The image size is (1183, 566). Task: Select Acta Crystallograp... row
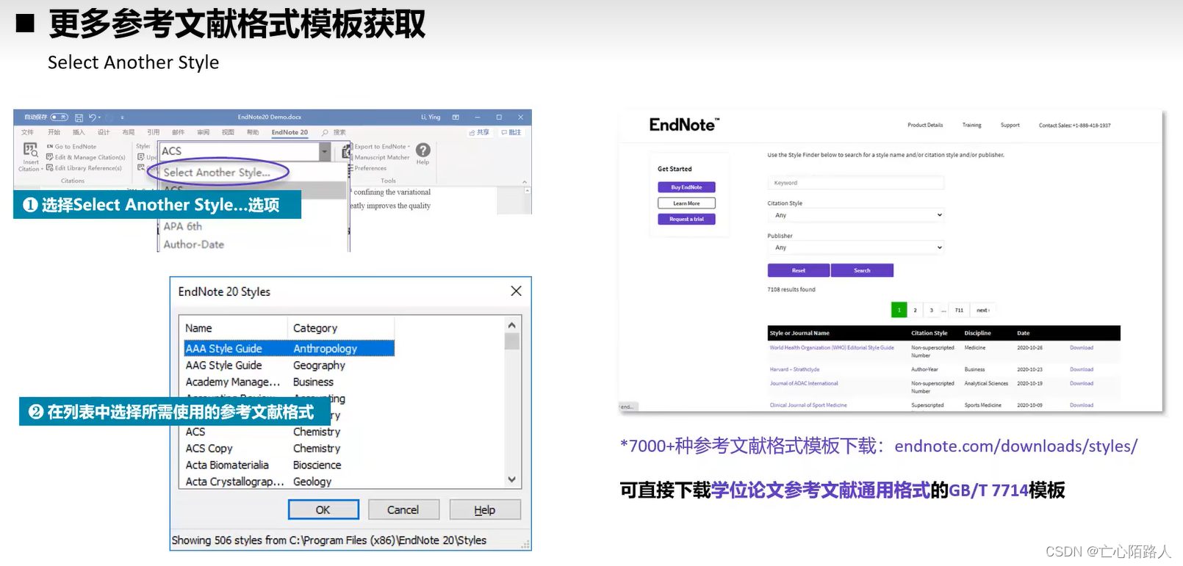pos(289,482)
